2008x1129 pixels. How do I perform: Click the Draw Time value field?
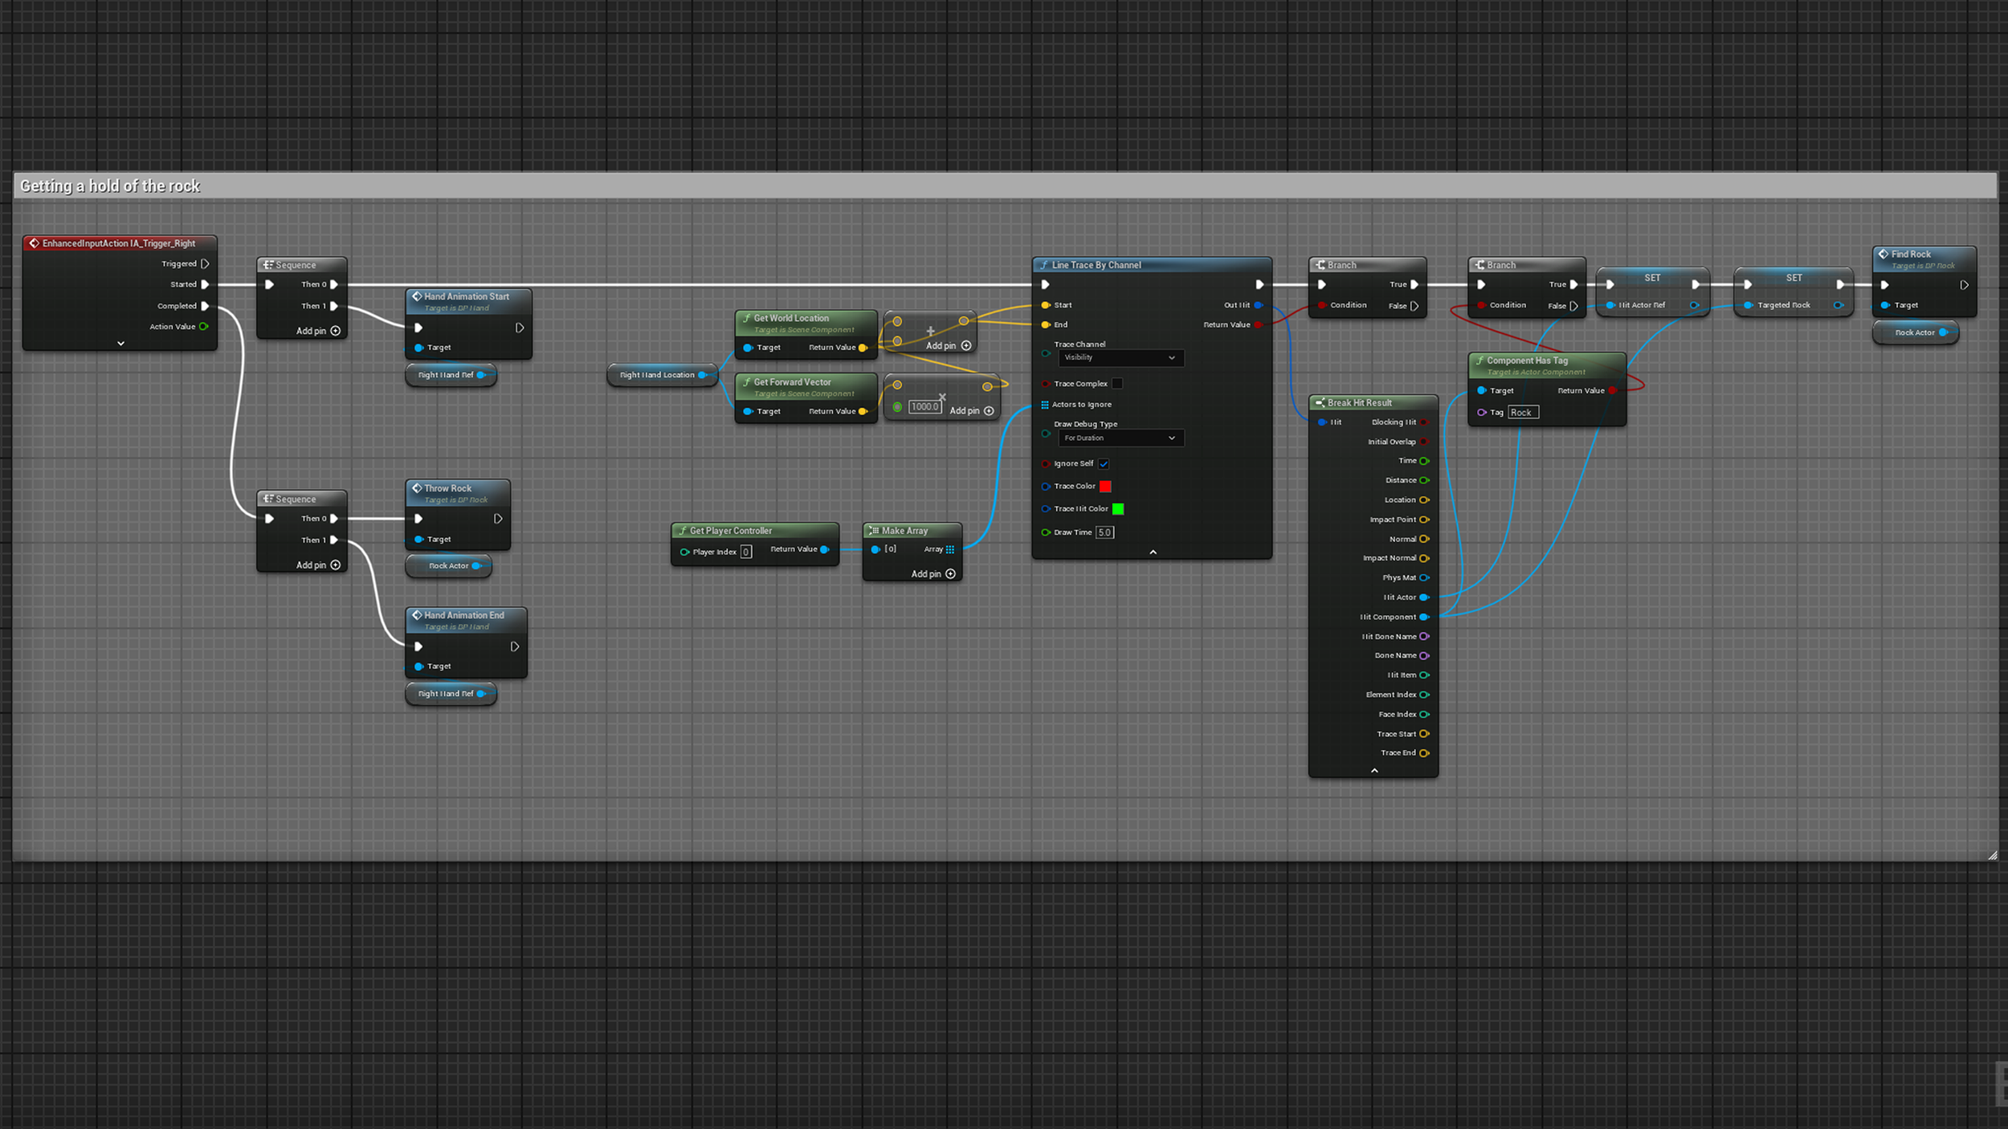coord(1104,532)
